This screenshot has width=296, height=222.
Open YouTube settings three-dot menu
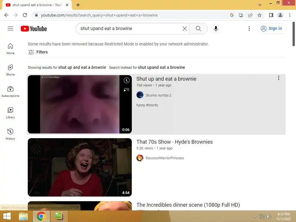click(249, 29)
